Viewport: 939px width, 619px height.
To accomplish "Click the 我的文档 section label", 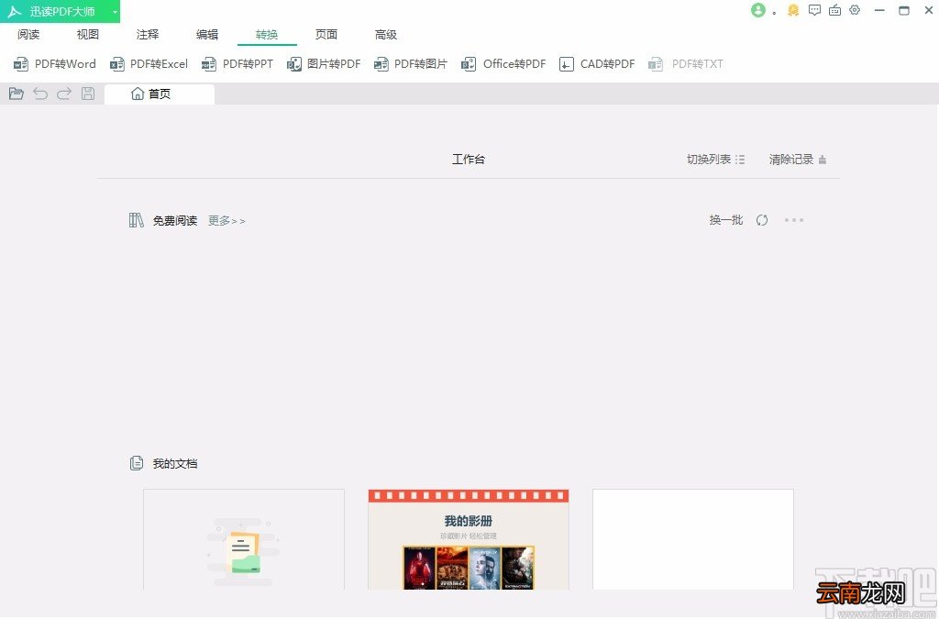I will point(175,464).
